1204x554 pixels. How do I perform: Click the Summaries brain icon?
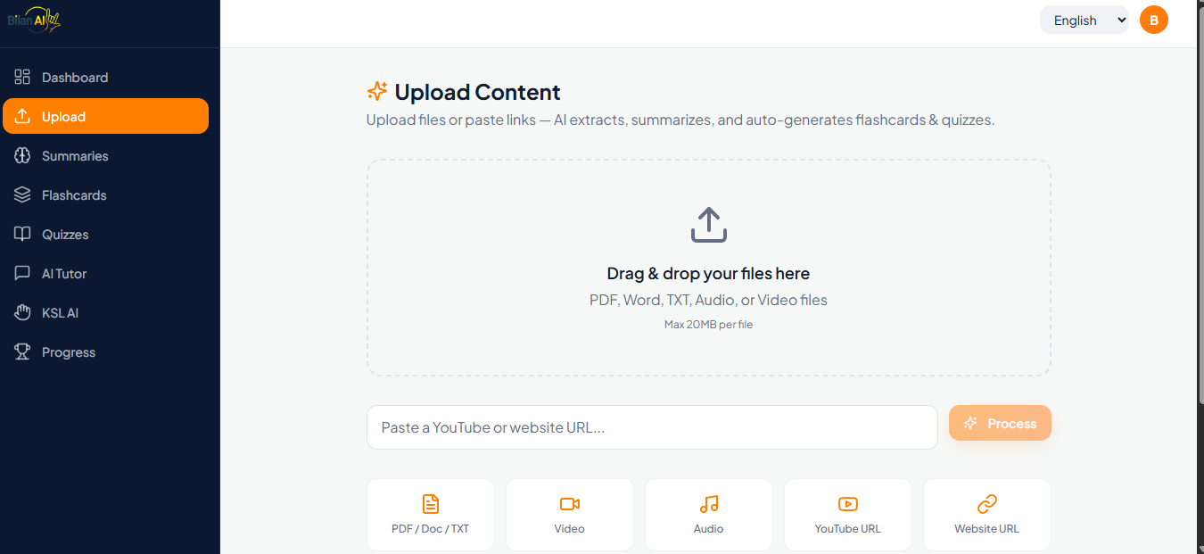click(x=22, y=156)
